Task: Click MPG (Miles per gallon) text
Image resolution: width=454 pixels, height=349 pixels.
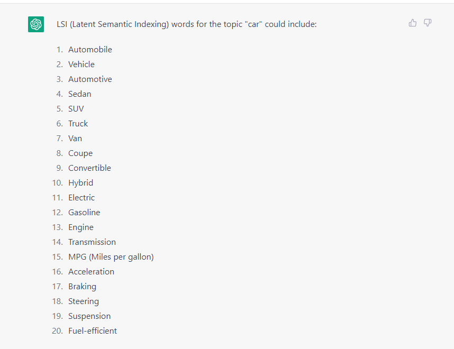Action: (x=111, y=257)
